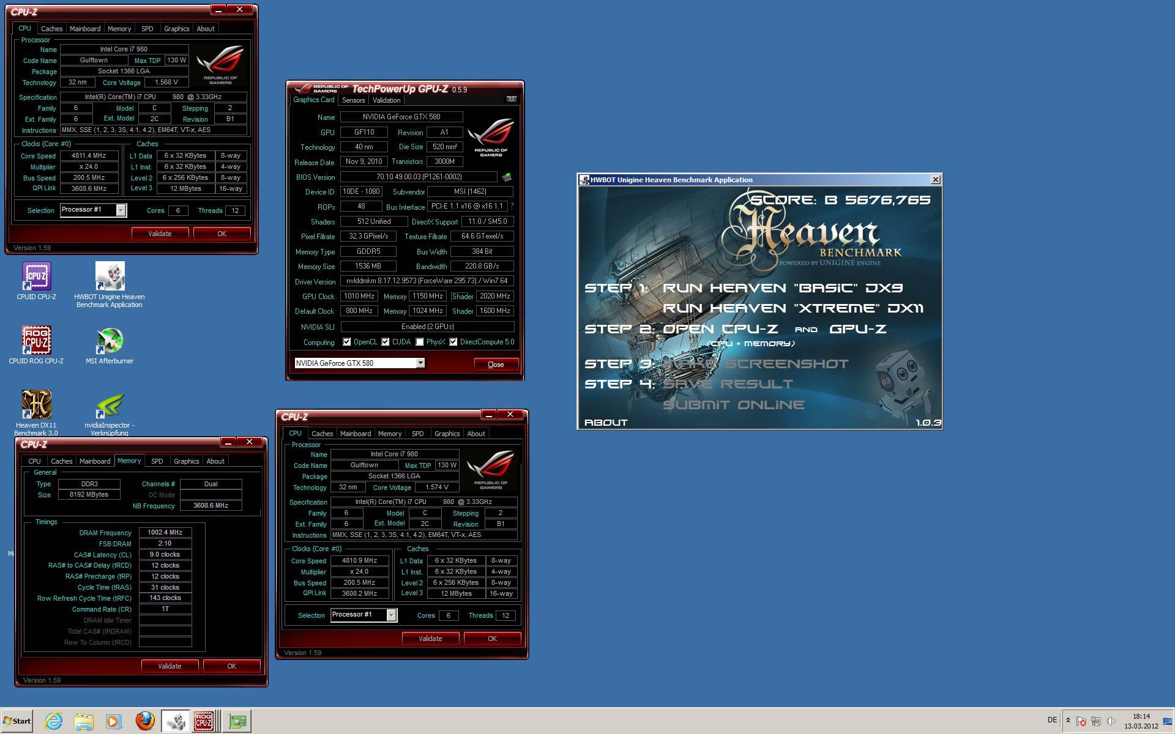Screen dimensions: 1175x734
Task: Toggle DirectCompute 5.0 checkbox
Action: coord(453,342)
